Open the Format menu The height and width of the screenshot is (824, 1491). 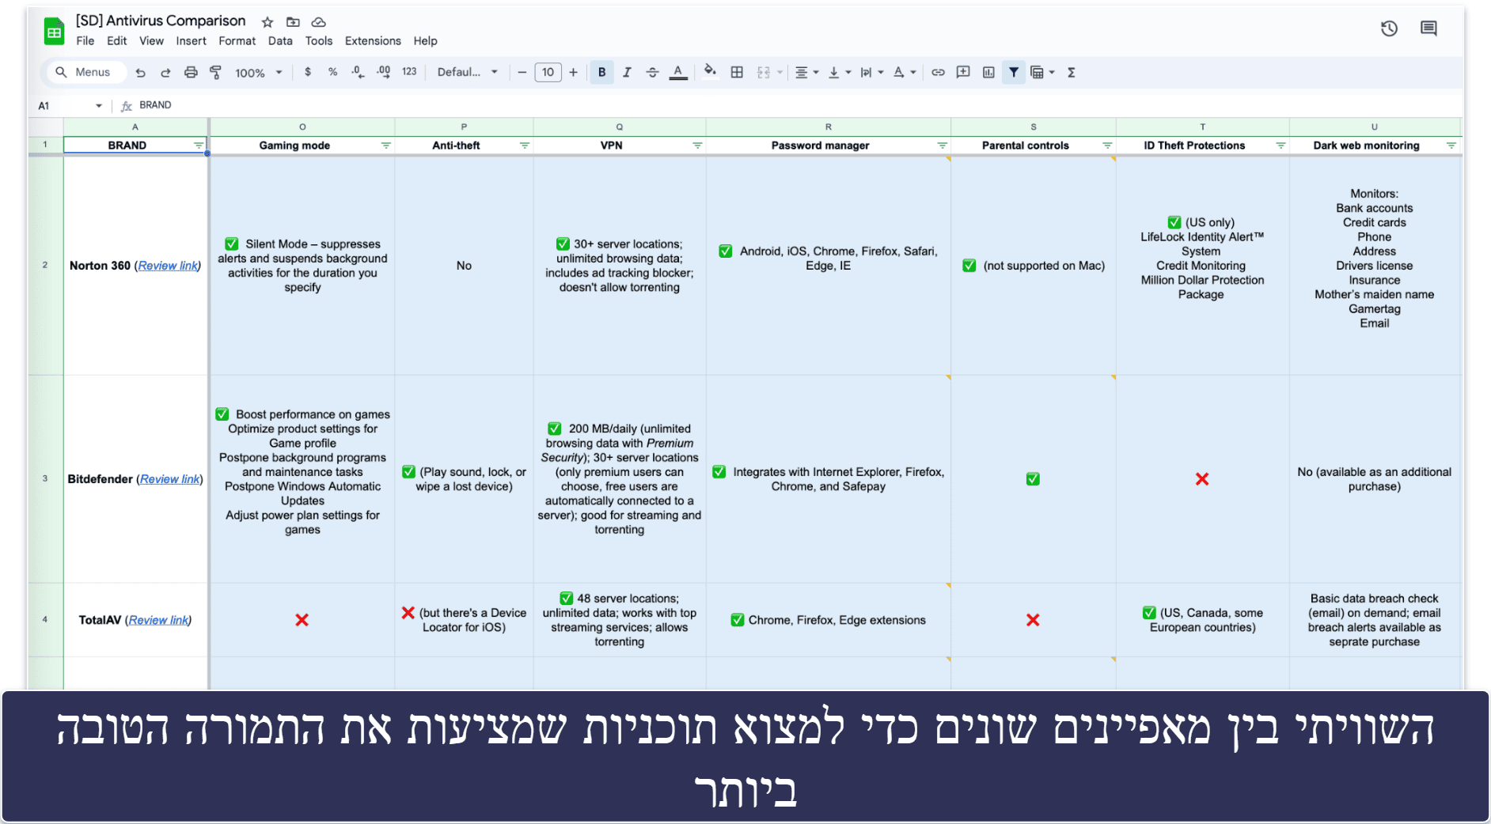[x=237, y=41]
